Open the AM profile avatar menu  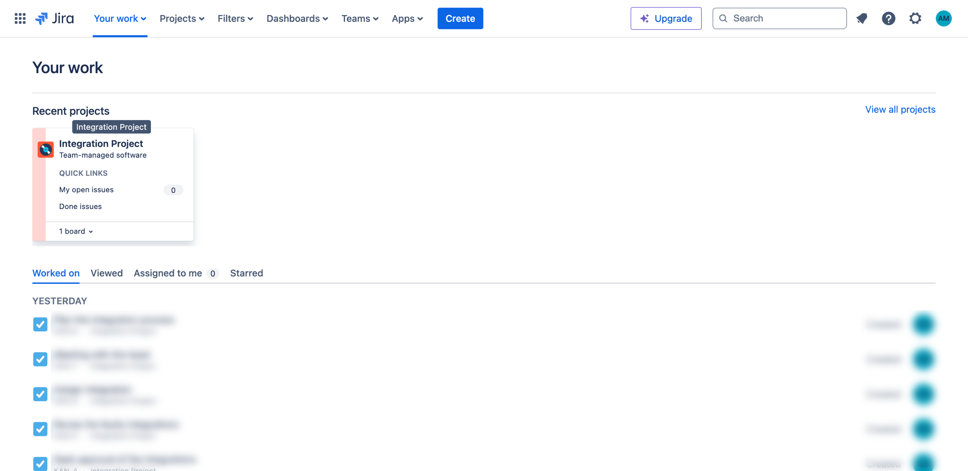[943, 18]
